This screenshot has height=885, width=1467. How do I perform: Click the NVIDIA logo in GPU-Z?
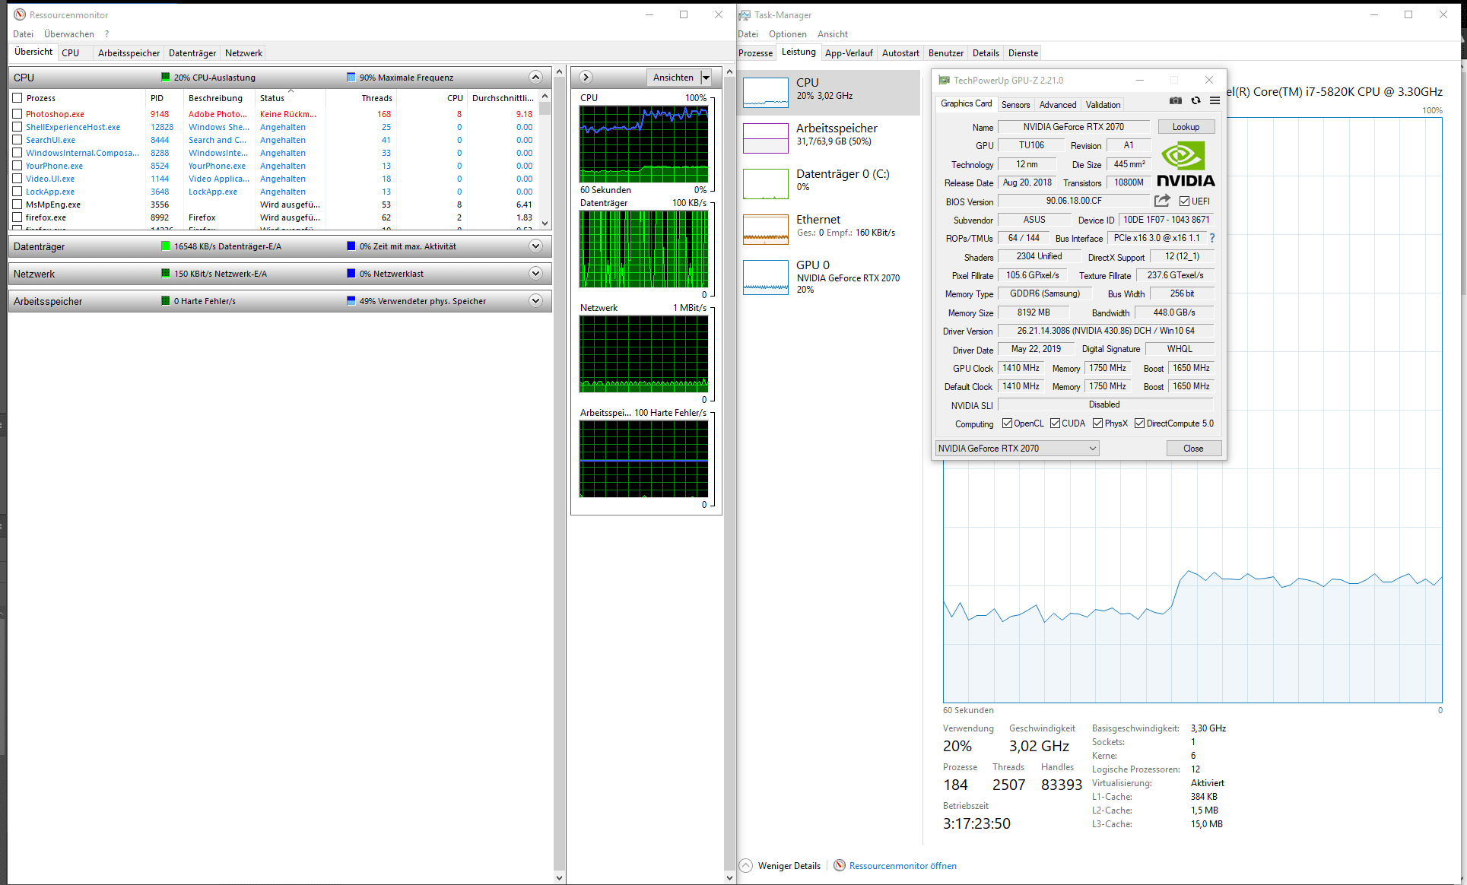1186,163
